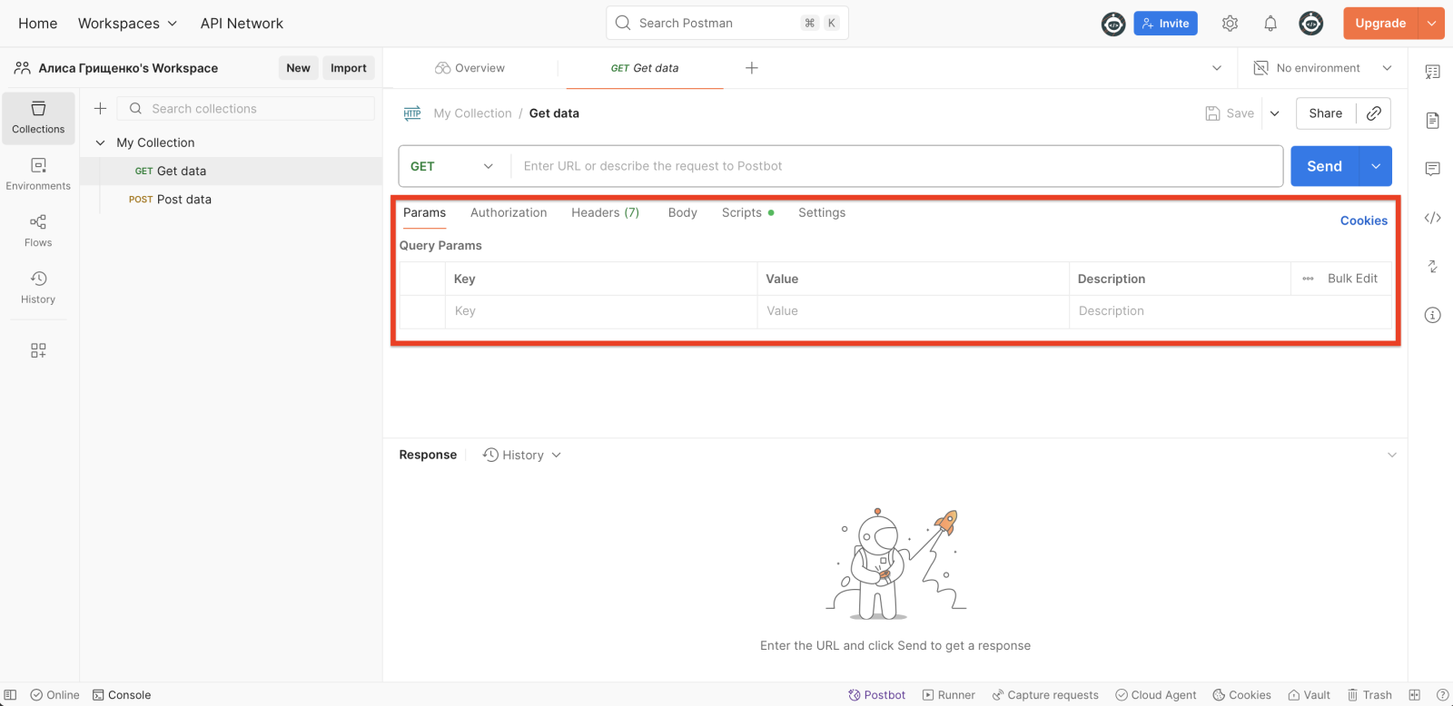Open the environment quick look icon

[1260, 68]
